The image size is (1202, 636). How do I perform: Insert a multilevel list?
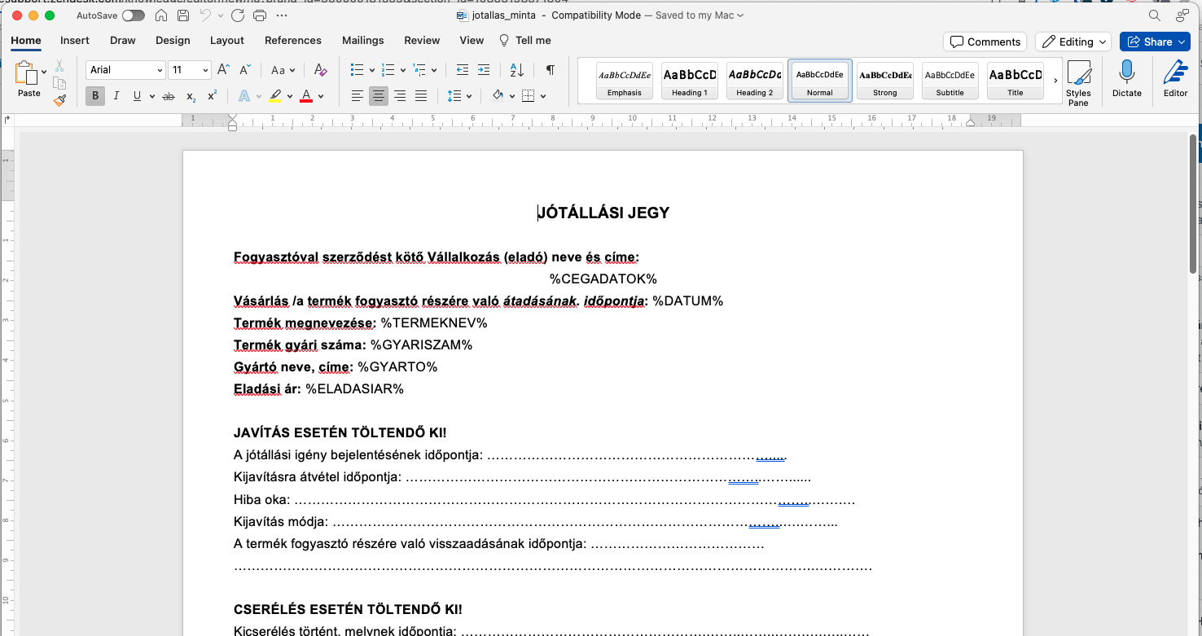419,70
